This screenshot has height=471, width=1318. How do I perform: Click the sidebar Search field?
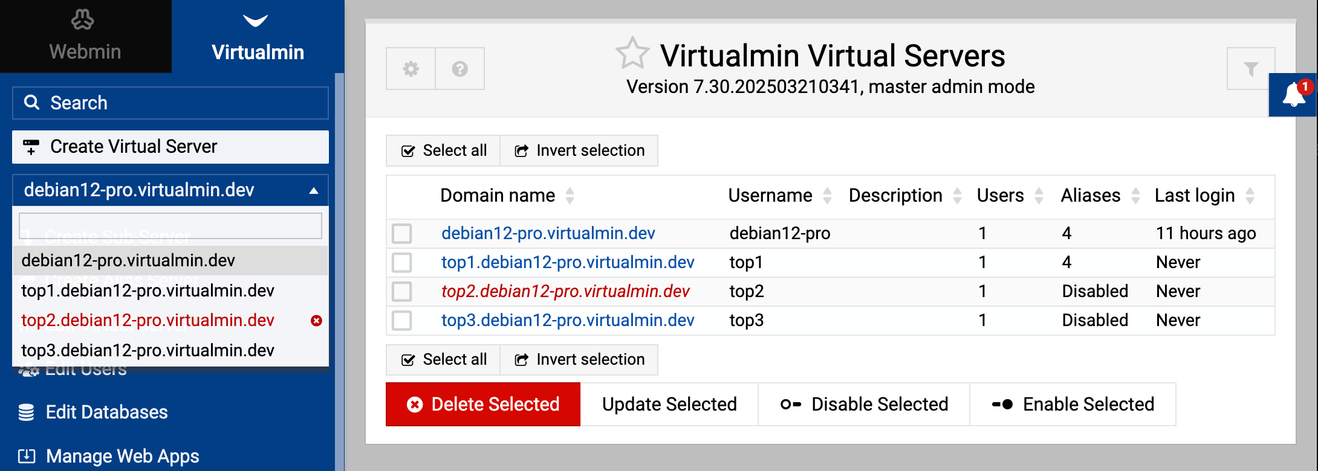170,103
